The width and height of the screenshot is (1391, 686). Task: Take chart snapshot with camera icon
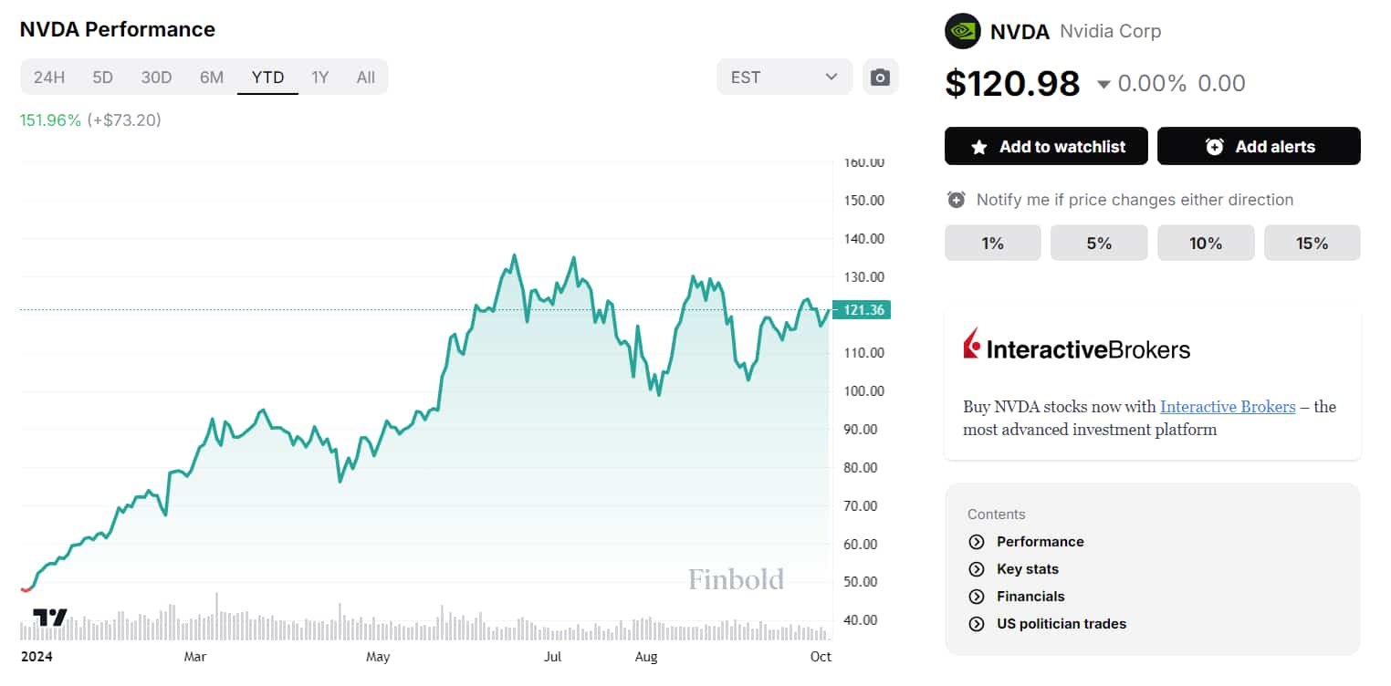click(880, 77)
